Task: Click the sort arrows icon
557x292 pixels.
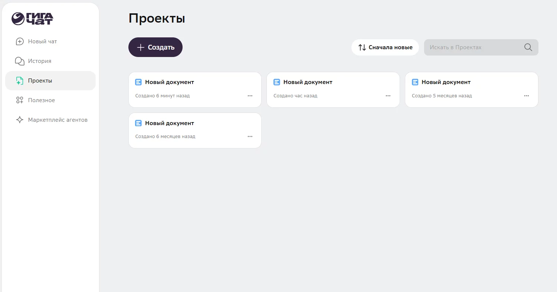Action: (362, 47)
